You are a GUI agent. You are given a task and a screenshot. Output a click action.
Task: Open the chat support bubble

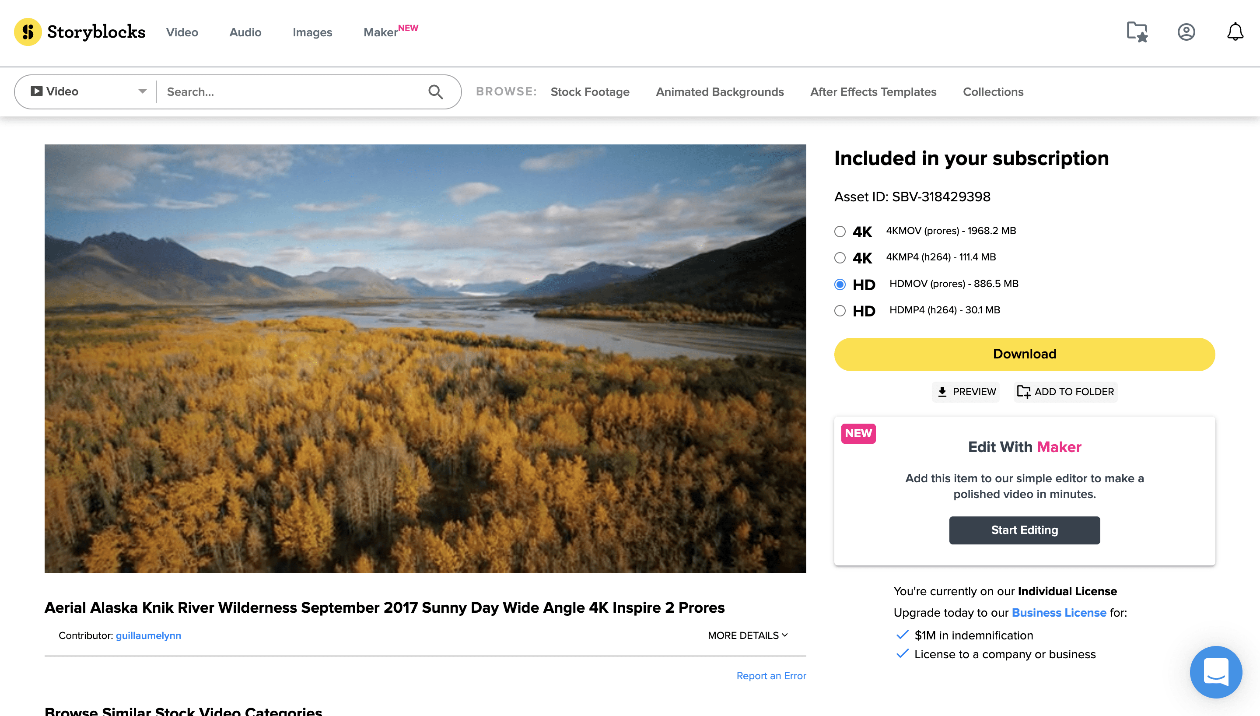pos(1216,672)
